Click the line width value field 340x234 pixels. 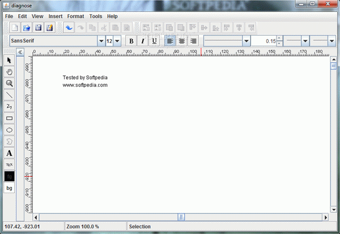[263, 41]
